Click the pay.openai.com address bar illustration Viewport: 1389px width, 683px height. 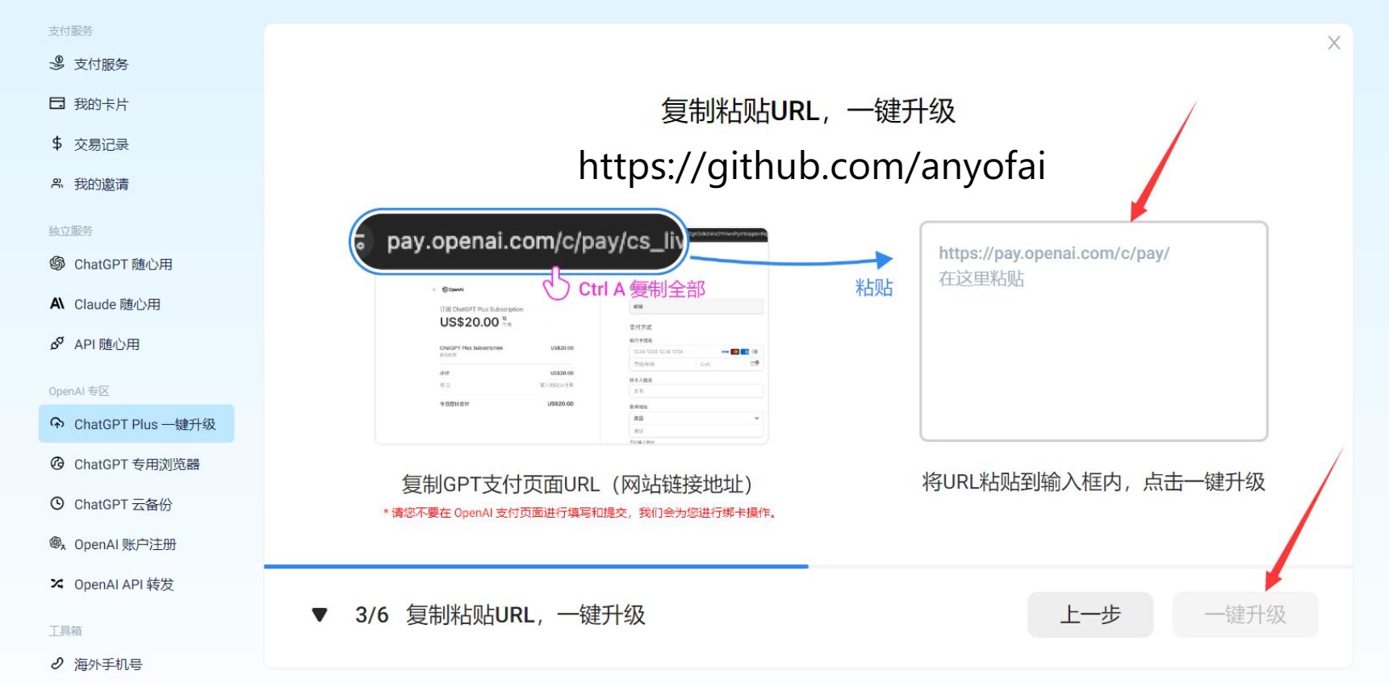click(519, 242)
